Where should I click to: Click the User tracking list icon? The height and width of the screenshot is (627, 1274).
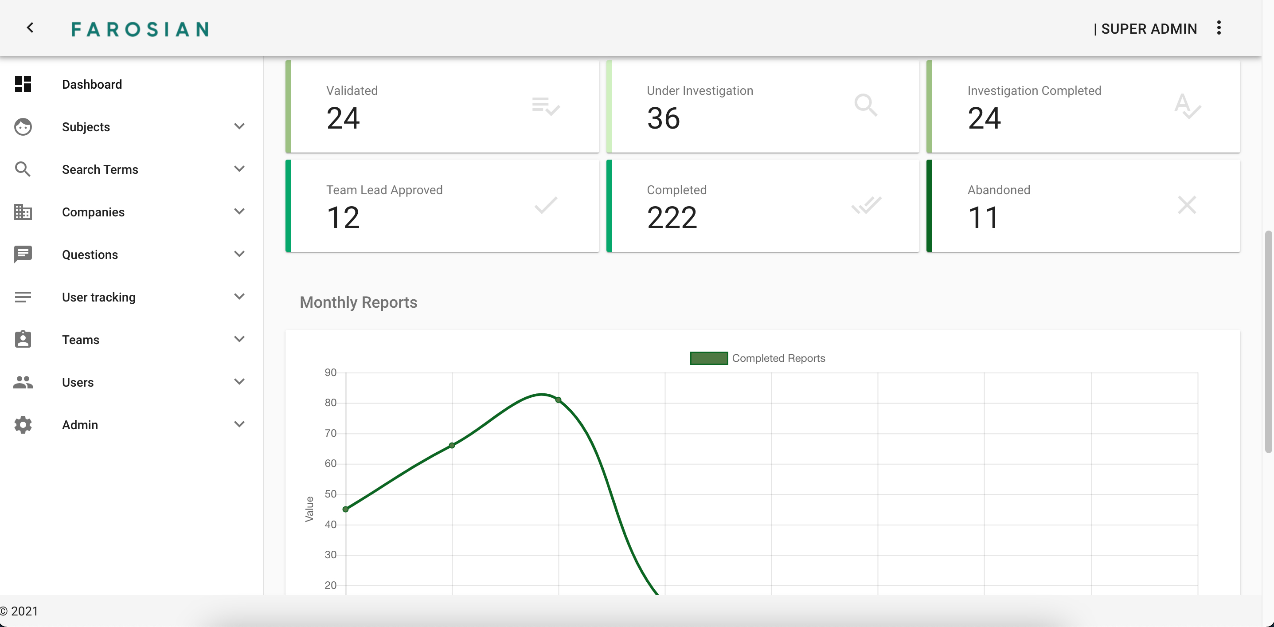[x=23, y=297]
